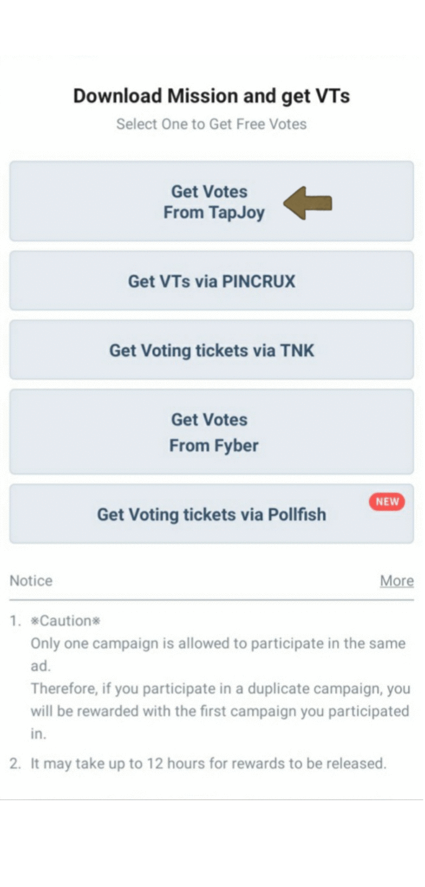Viewport: 425px width, 887px height.
Task: Open Get VTs via PINCRUX
Action: click(x=211, y=281)
